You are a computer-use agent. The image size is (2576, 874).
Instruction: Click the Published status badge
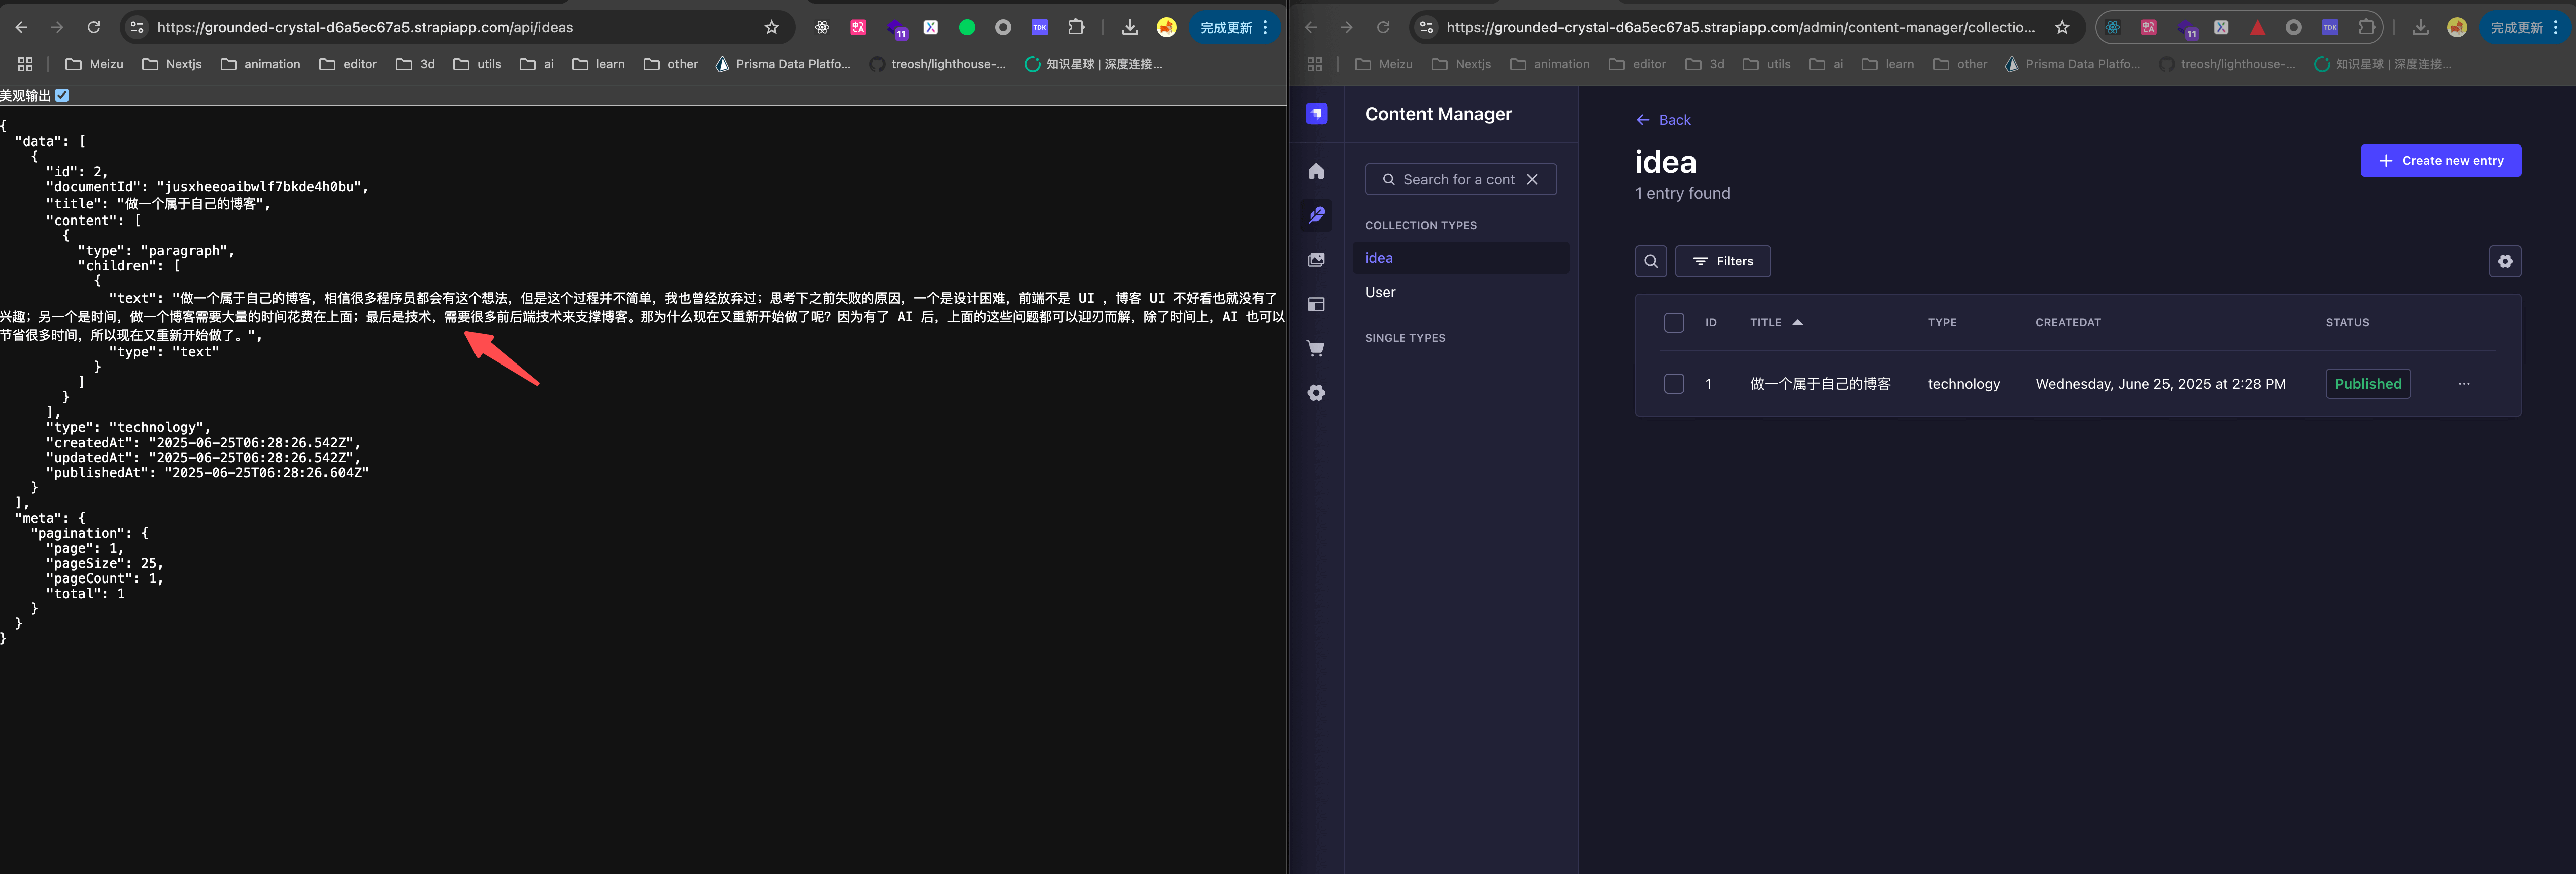(x=2368, y=384)
